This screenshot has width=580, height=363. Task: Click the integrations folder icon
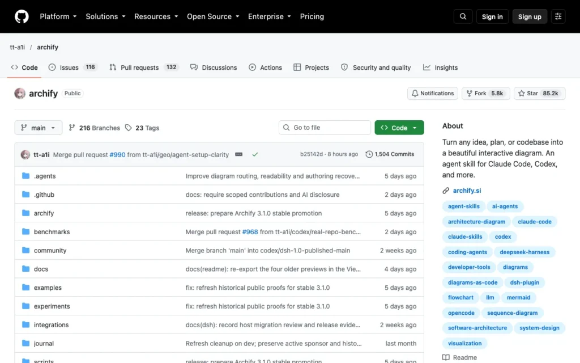(25, 325)
